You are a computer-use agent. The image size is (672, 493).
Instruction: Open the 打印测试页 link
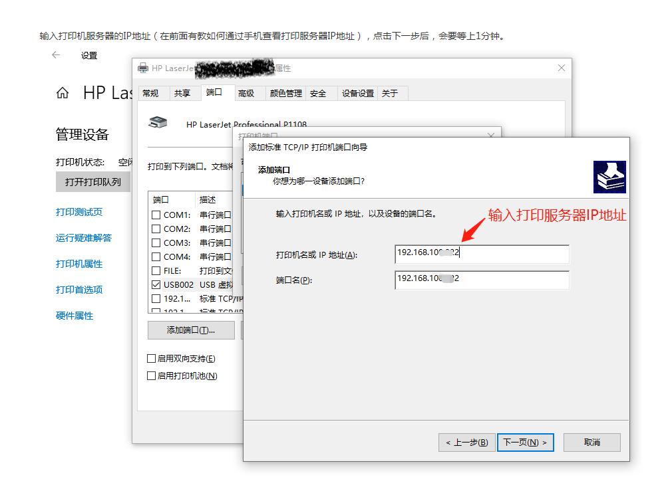point(79,212)
